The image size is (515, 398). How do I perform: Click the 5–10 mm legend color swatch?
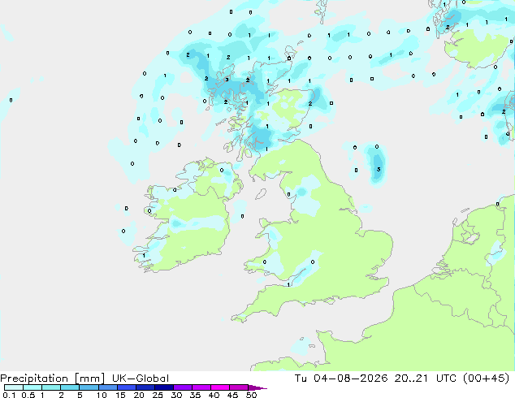click(89, 387)
